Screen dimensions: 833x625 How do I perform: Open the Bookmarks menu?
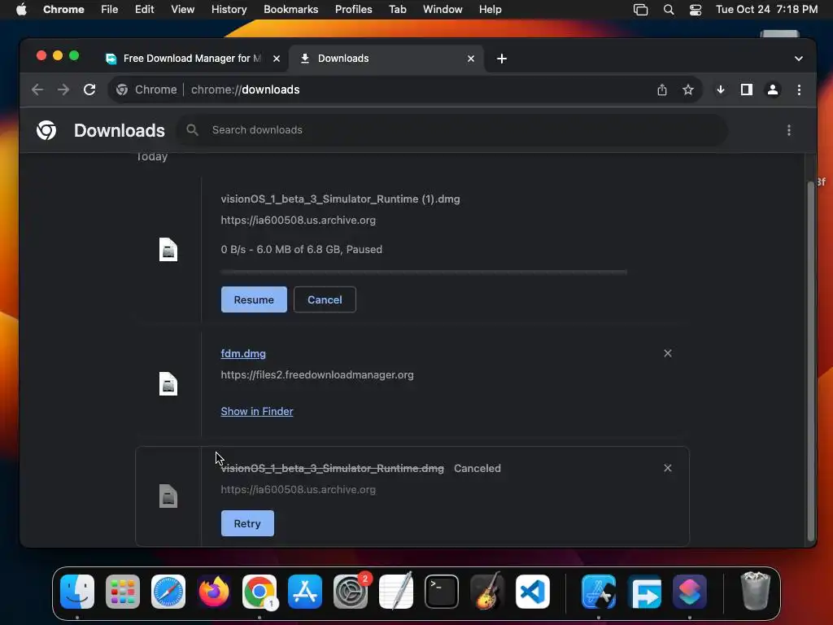(290, 10)
